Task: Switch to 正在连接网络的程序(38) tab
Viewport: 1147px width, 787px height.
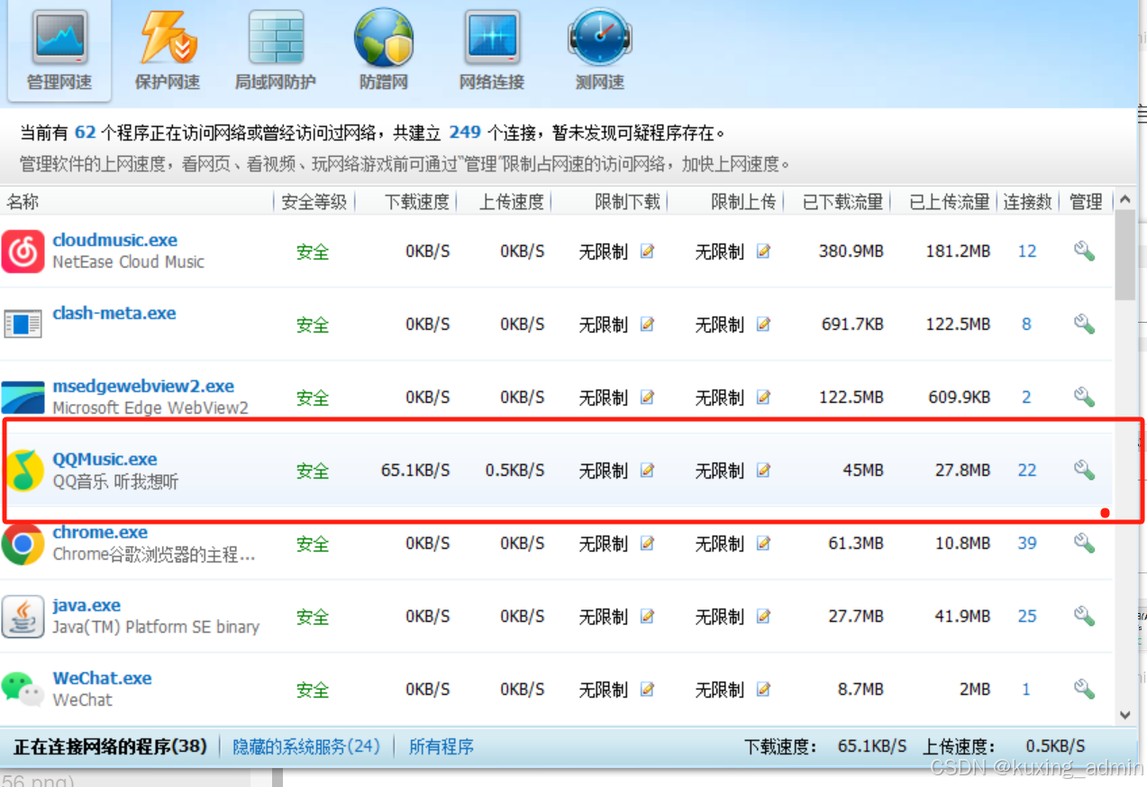Action: pyautogui.click(x=110, y=746)
